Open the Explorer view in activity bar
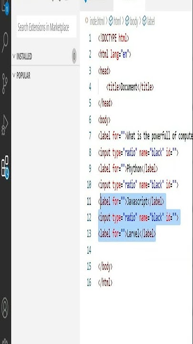Viewport: 193px width, 344px height. pyautogui.click(x=5, y=6)
